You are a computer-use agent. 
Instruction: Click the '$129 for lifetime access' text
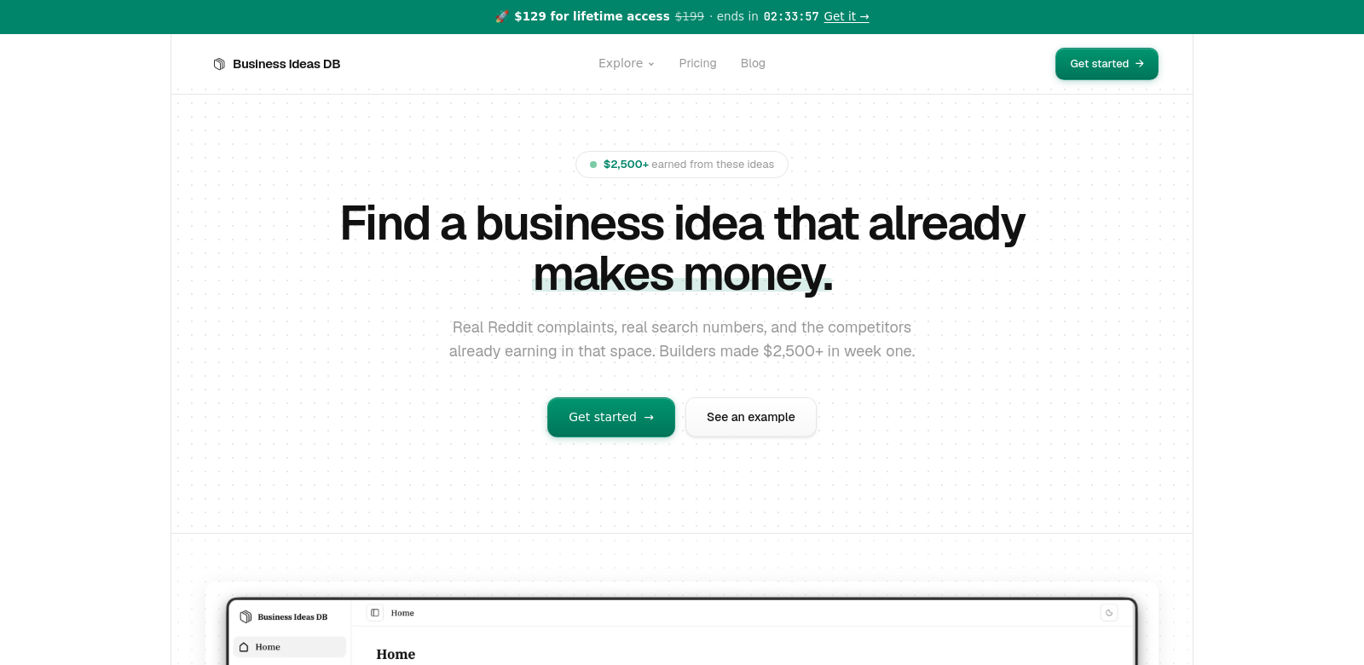(x=592, y=16)
